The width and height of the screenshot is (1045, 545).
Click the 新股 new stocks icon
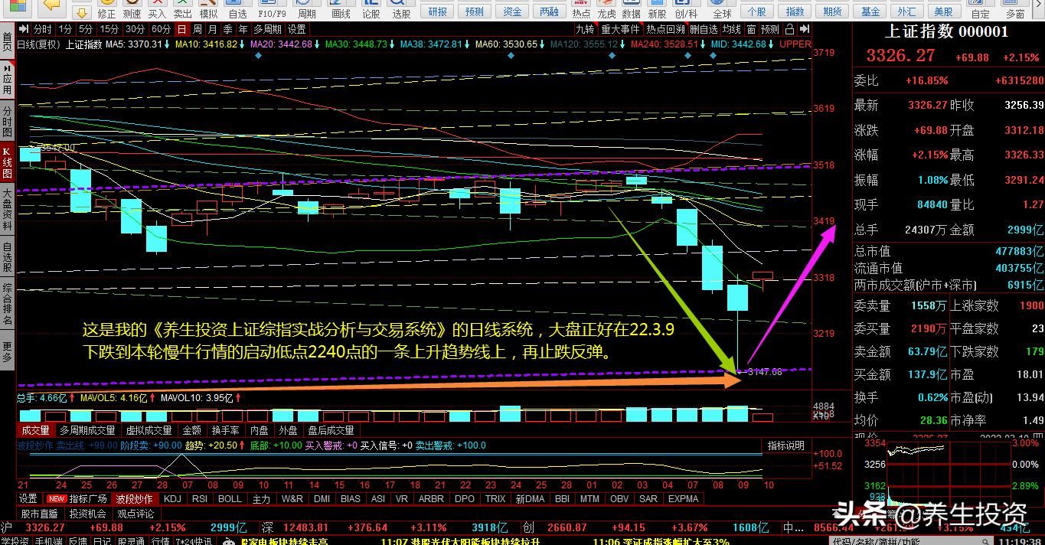[657, 9]
